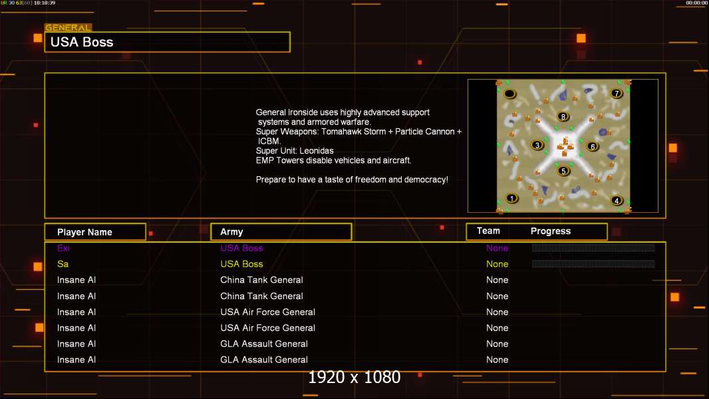Click the yellow USA Boss army entry

click(x=241, y=264)
